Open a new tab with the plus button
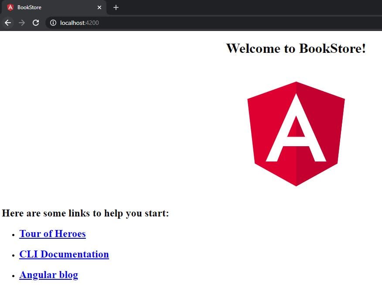This screenshot has width=382, height=285. click(116, 7)
